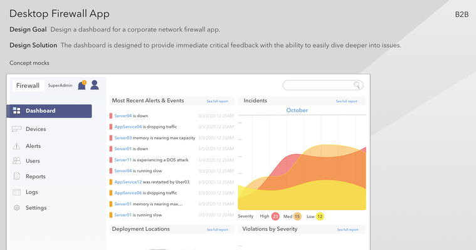476x250 pixels.
Task: Open AppService06 dropping traffic alert link
Action: pyautogui.click(x=128, y=192)
